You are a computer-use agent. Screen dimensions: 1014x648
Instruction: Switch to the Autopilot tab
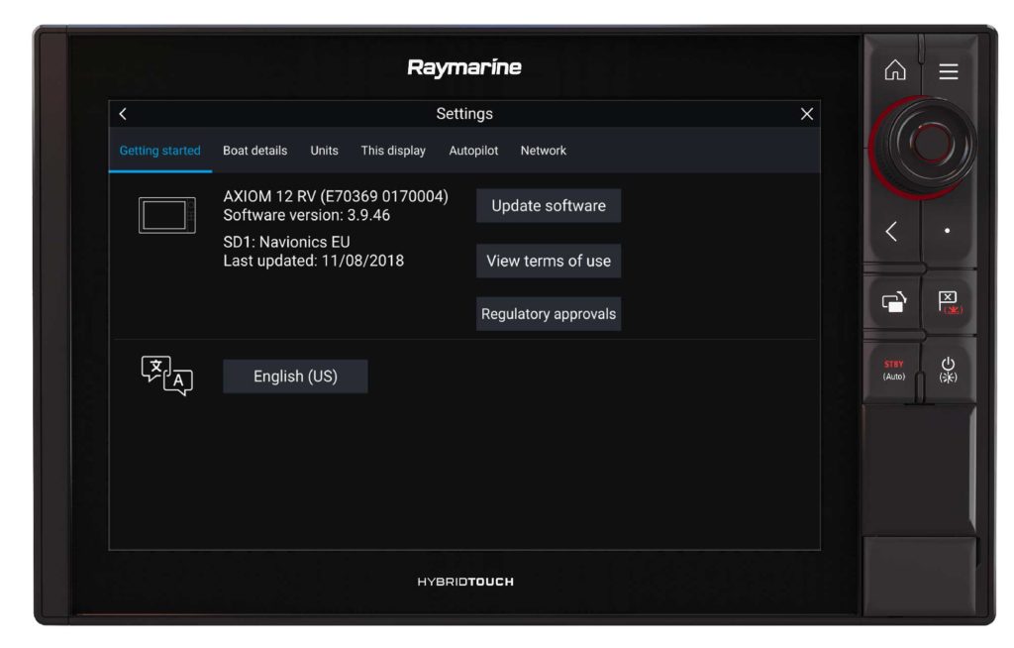[x=473, y=151]
